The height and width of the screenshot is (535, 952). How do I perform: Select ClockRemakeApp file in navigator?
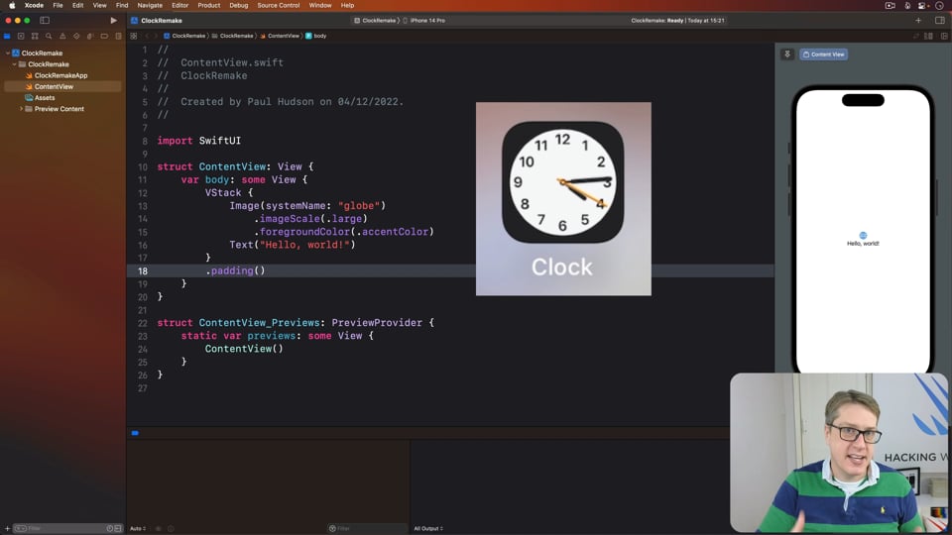point(60,75)
